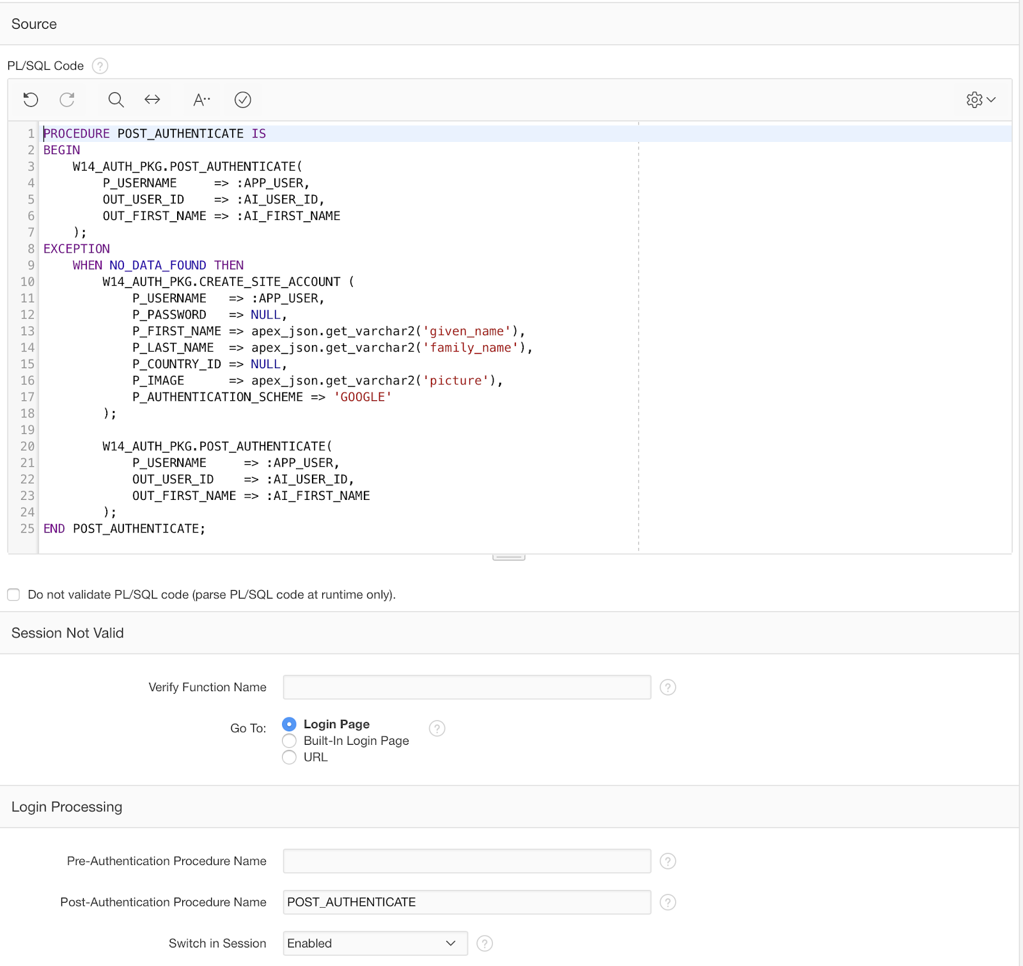Show help for Post-Authentication Procedure Name
This screenshot has width=1023, height=966.
click(668, 902)
